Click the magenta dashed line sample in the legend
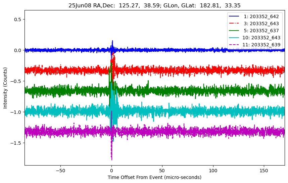The height and width of the screenshot is (183, 288). coord(234,45)
